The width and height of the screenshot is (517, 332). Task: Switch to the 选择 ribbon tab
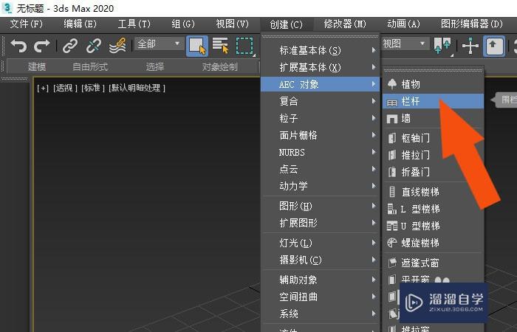pos(155,67)
